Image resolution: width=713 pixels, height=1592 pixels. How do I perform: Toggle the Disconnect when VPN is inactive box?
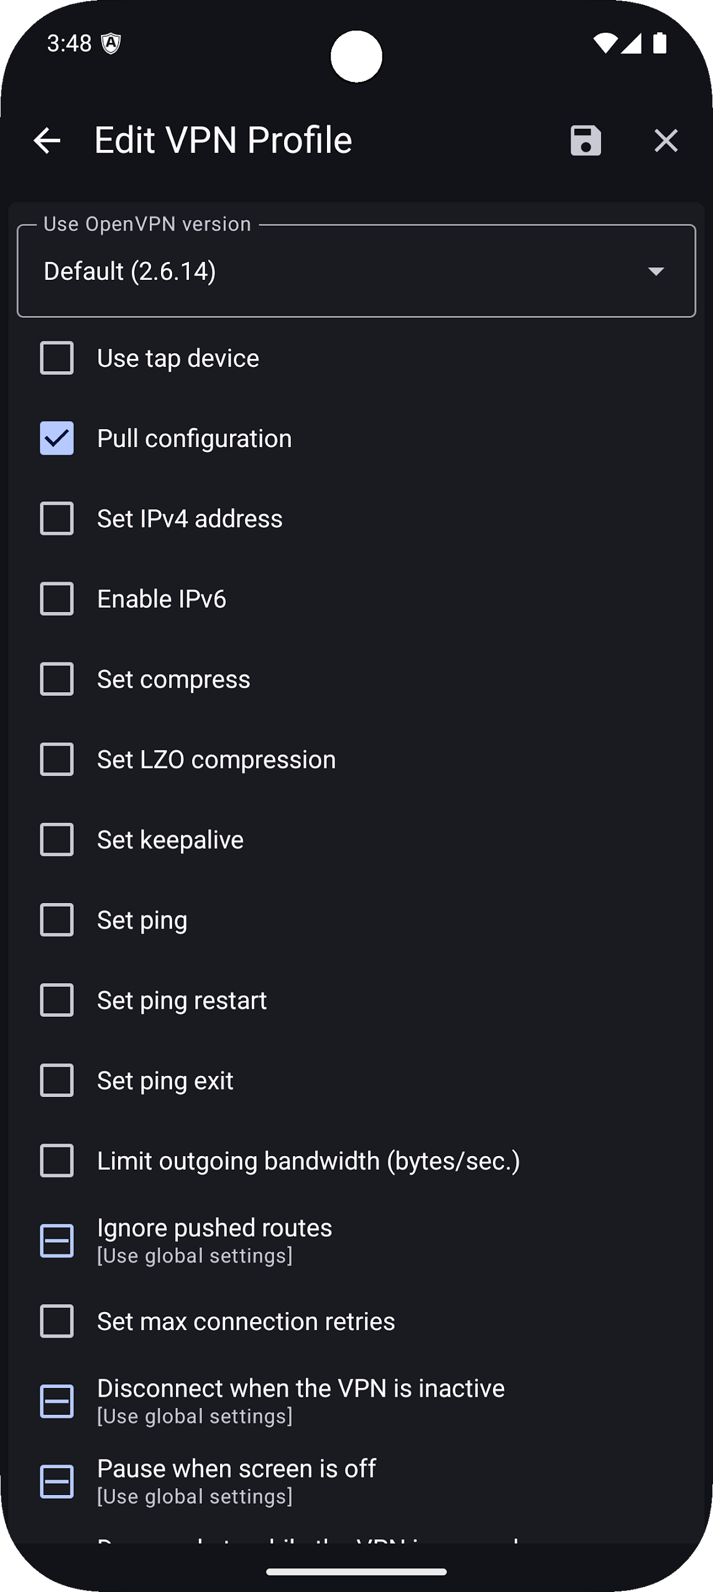click(x=57, y=1401)
